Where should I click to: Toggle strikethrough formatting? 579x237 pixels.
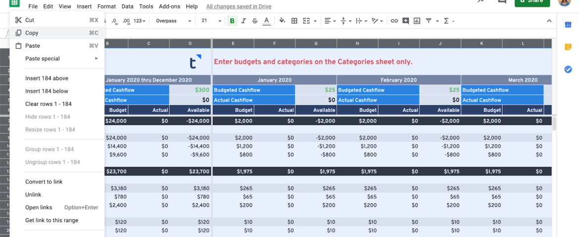click(x=255, y=21)
